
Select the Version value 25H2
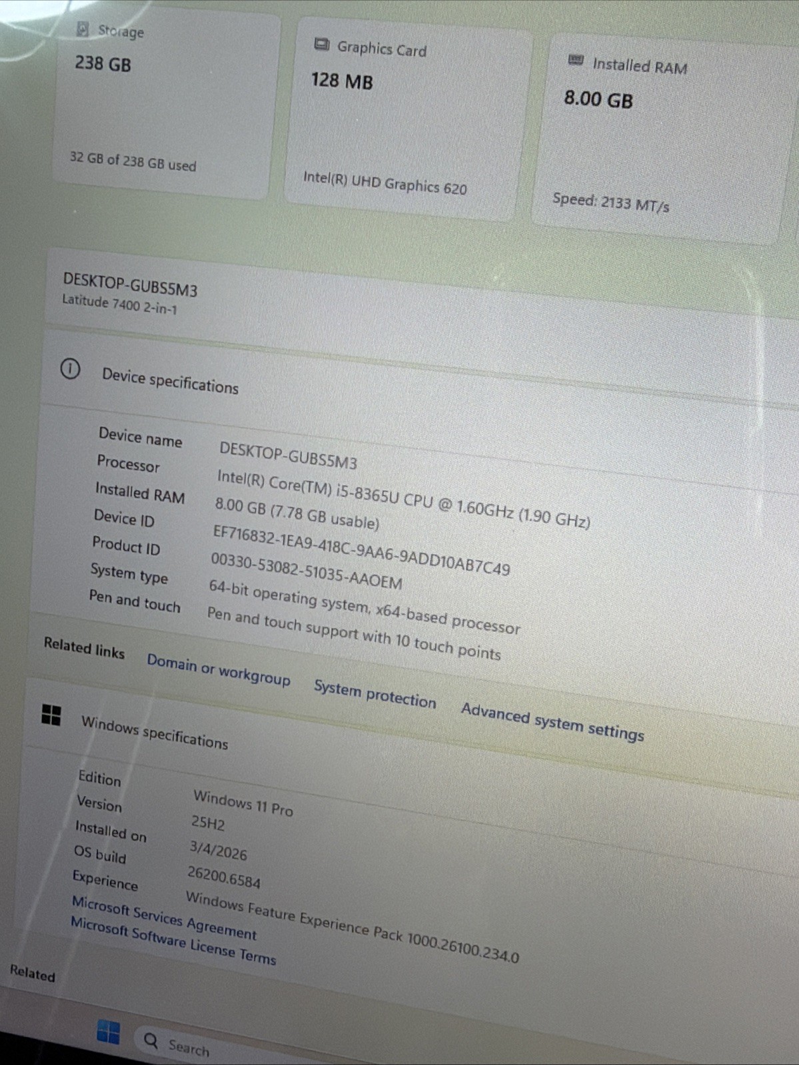click(x=208, y=823)
